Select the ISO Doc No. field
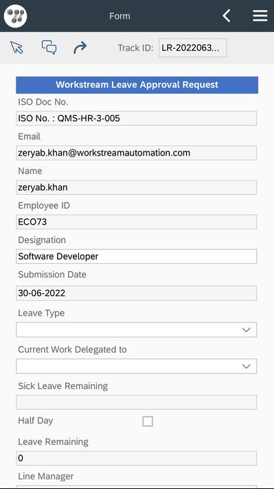 [x=136, y=118]
